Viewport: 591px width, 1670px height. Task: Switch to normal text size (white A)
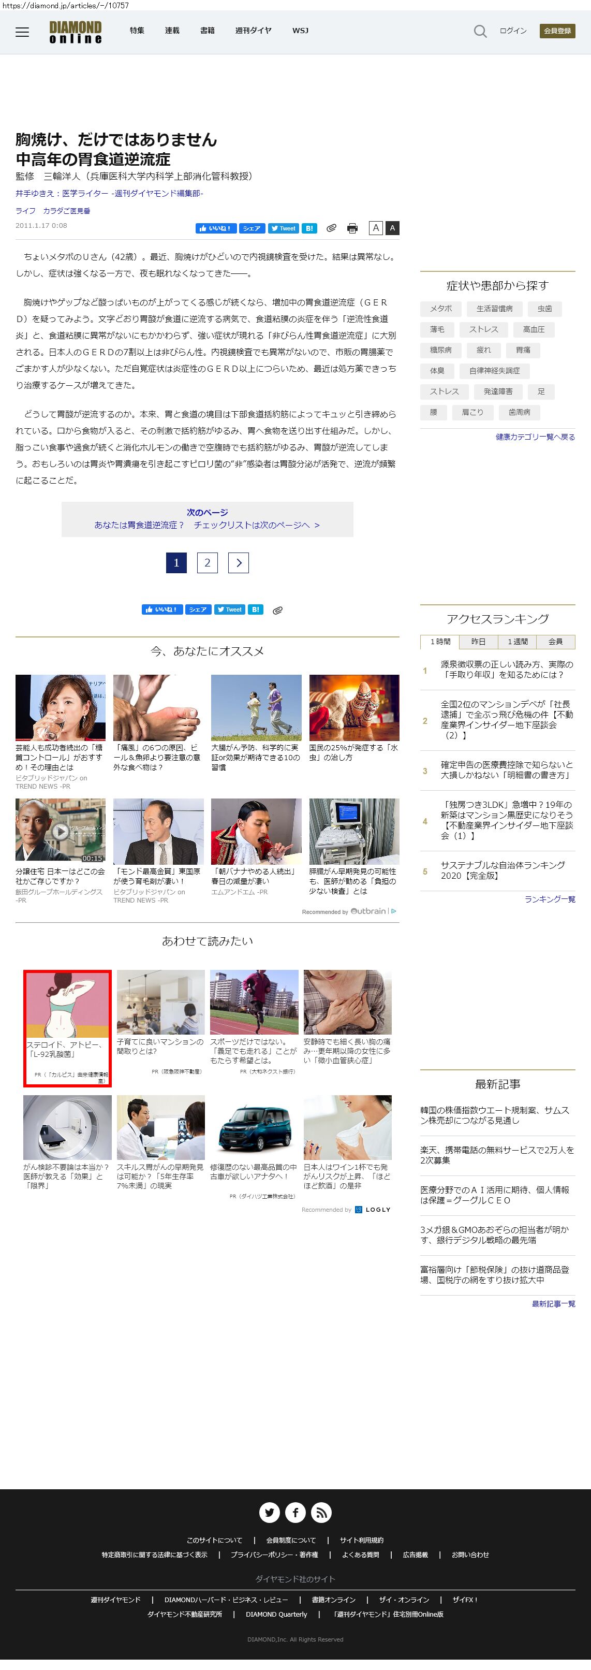pyautogui.click(x=376, y=228)
